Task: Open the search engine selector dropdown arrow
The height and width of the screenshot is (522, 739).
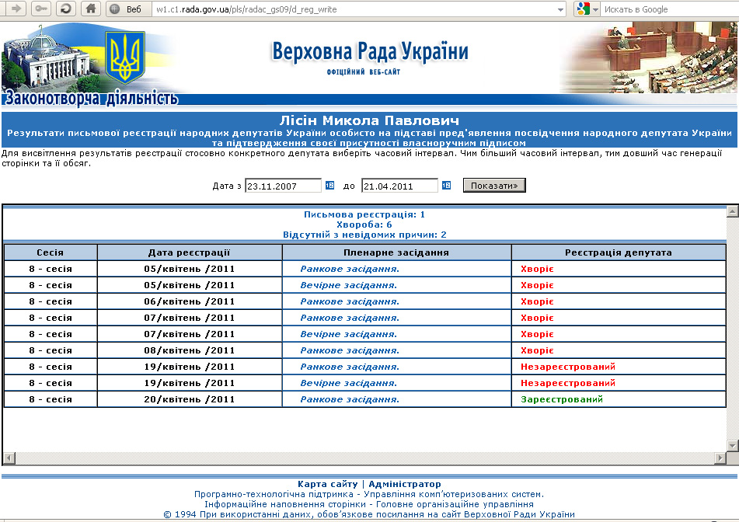Action: (x=595, y=9)
